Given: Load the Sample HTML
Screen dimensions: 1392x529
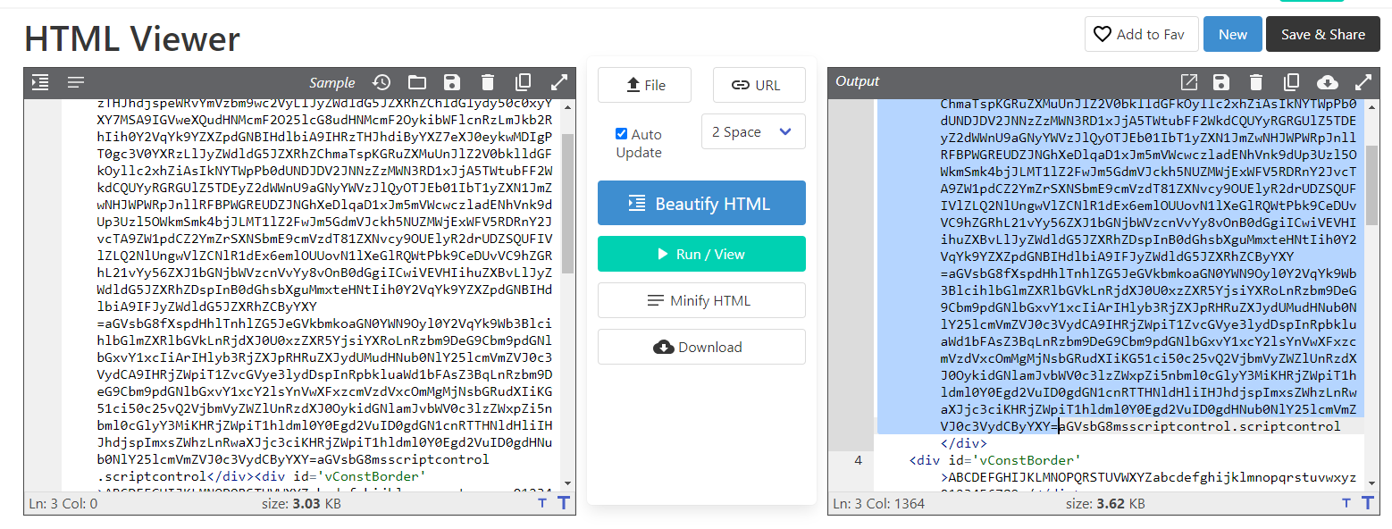Looking at the screenshot, I should click(331, 82).
